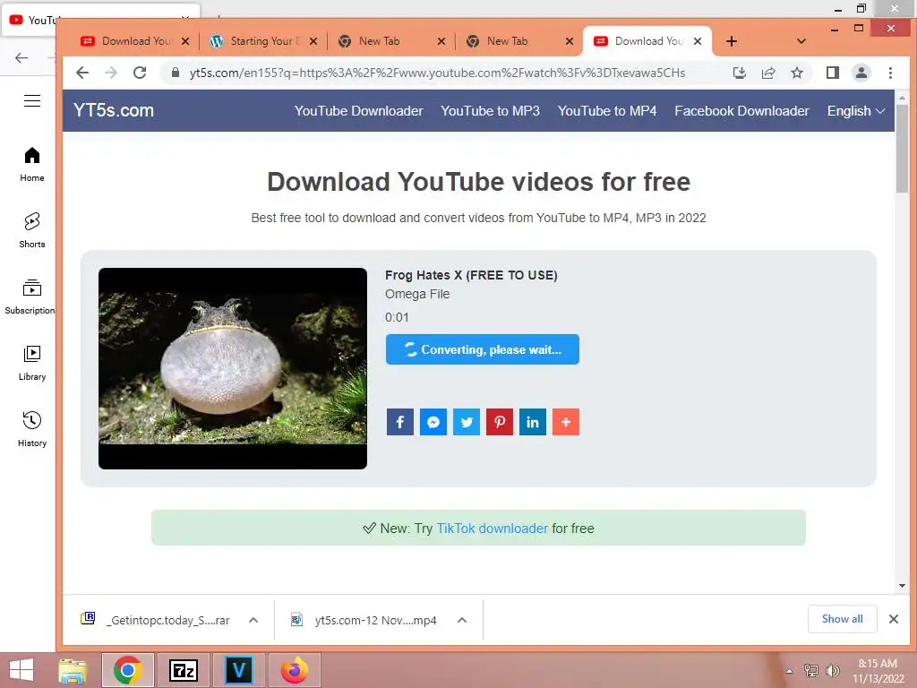This screenshot has width=917, height=688.
Task: Reload the yt5s.com page
Action: click(140, 73)
